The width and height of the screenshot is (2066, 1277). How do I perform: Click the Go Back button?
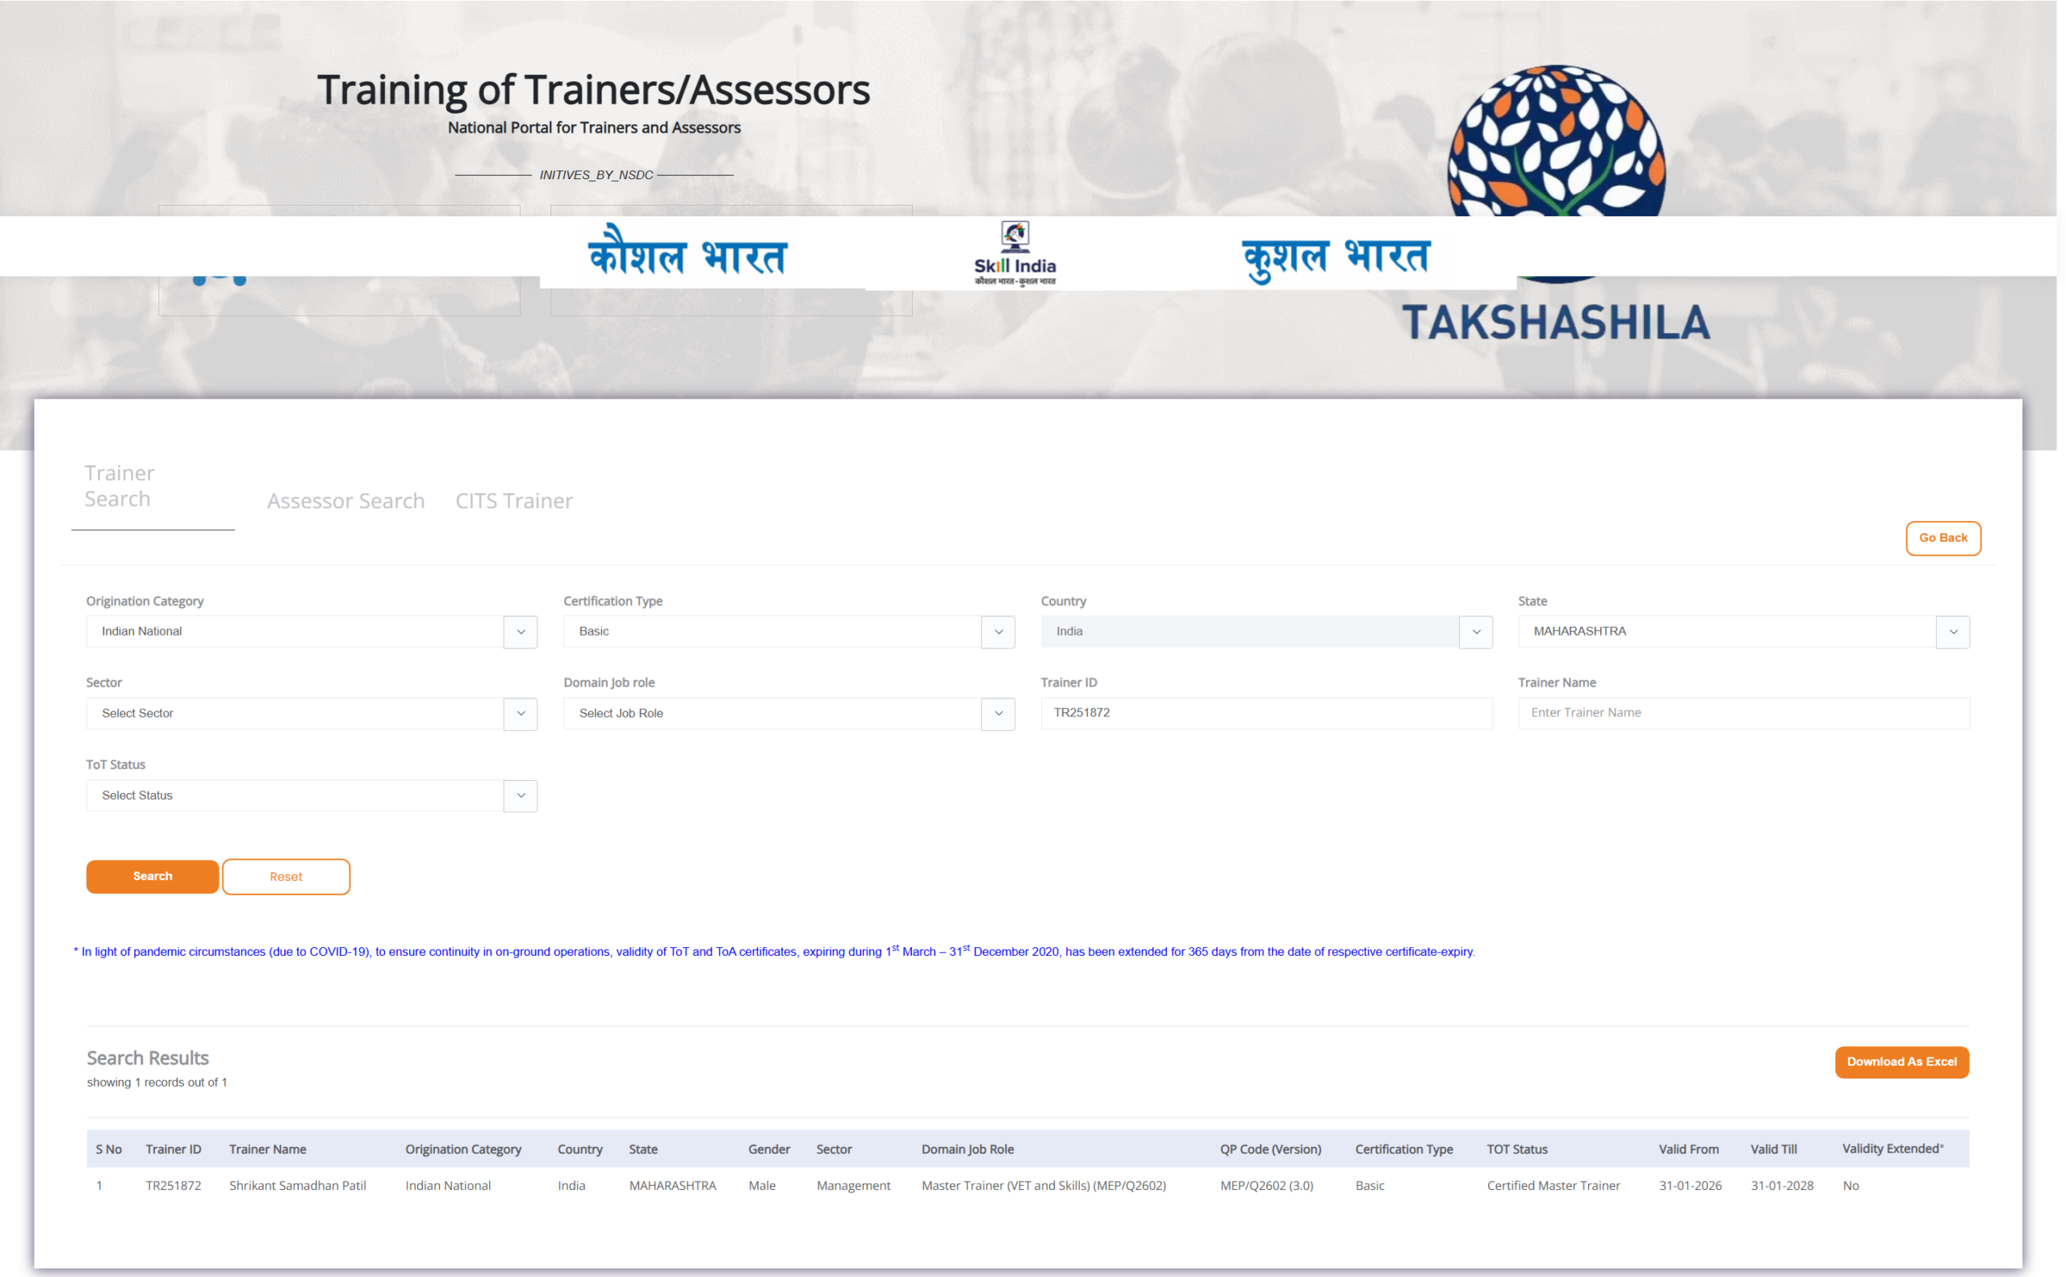pos(1943,538)
